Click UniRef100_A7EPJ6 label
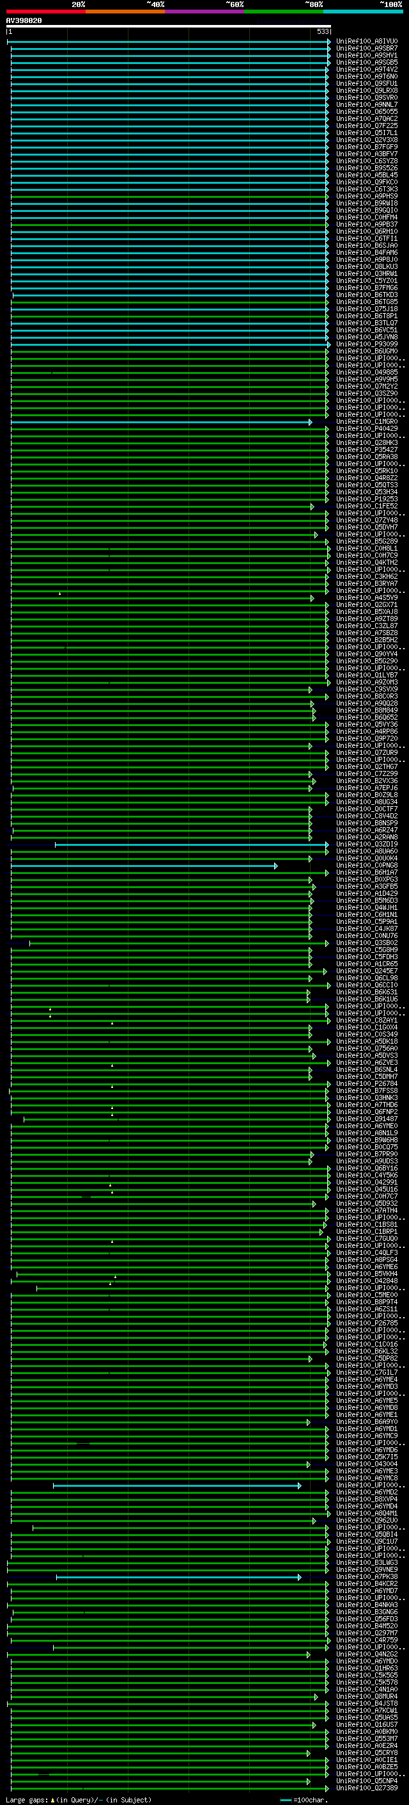The image size is (409, 1805). (x=366, y=788)
